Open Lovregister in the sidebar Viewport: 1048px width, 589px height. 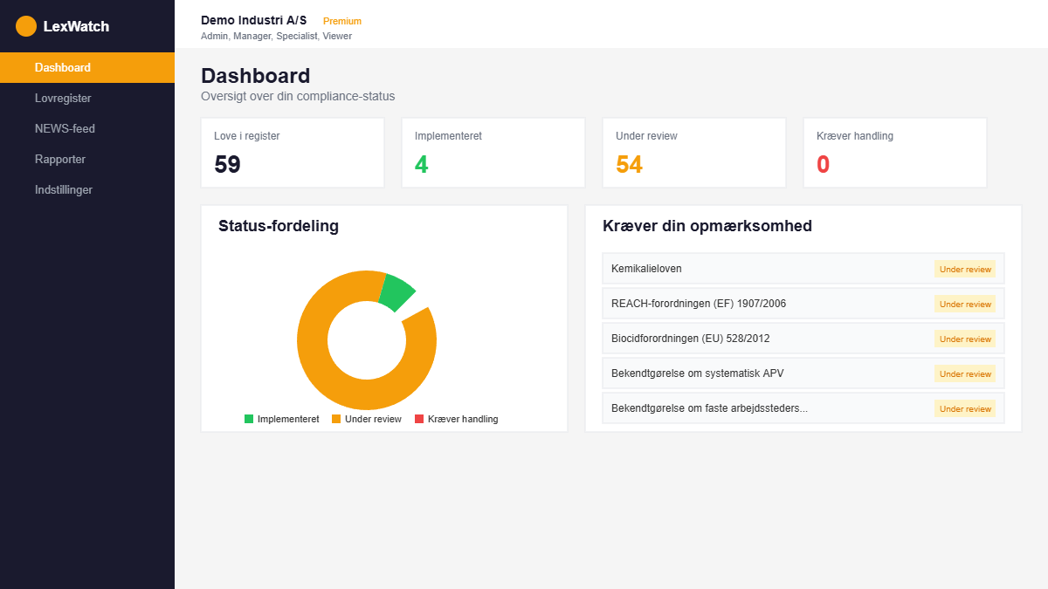pos(87,98)
